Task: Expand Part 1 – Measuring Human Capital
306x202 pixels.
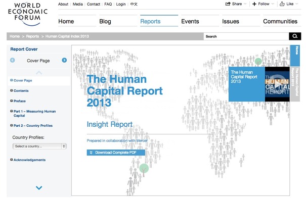Action: 12,111
